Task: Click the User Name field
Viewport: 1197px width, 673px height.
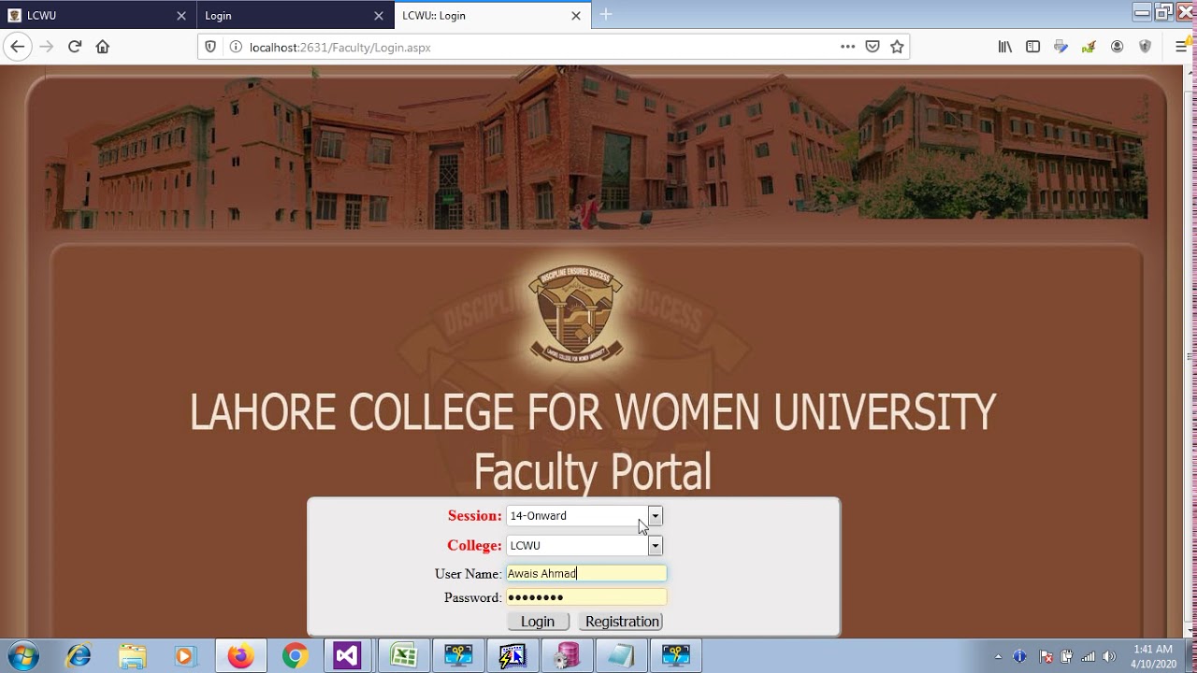Action: click(586, 573)
